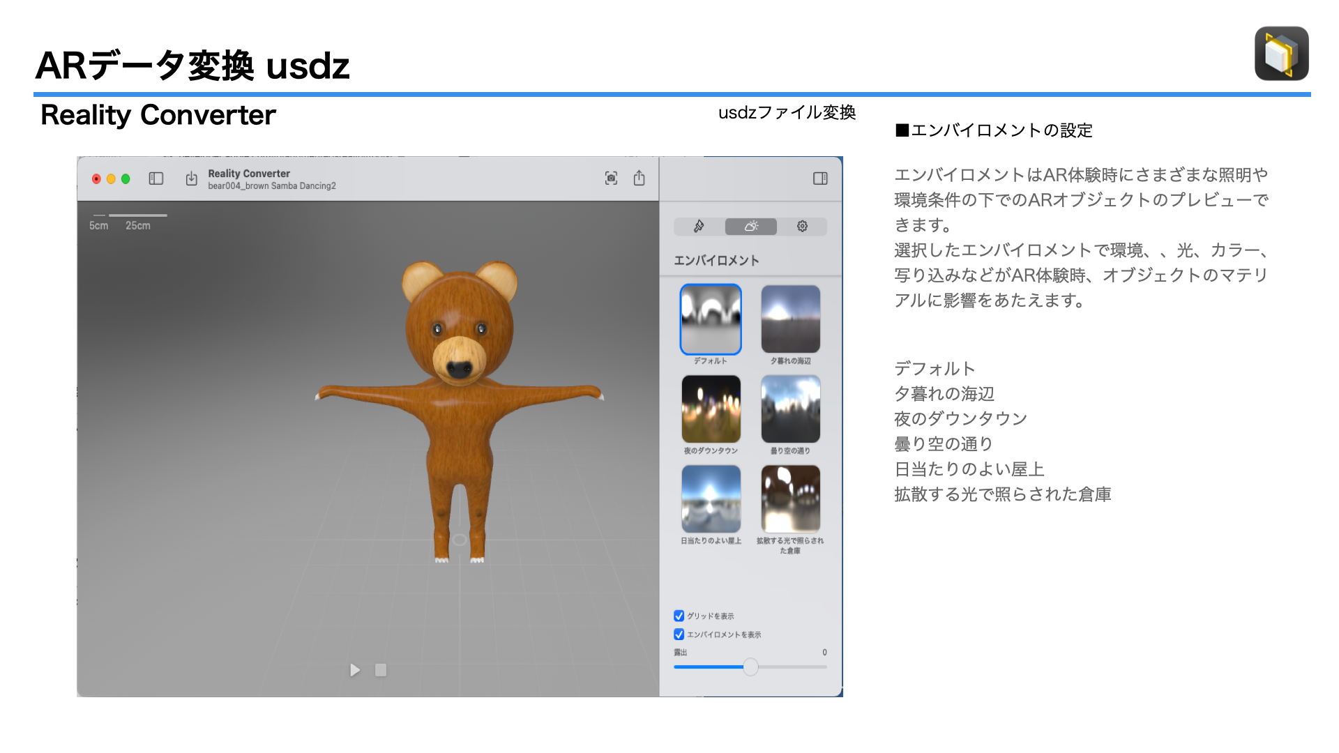Stop the animation playback
The width and height of the screenshot is (1339, 753).
click(381, 670)
